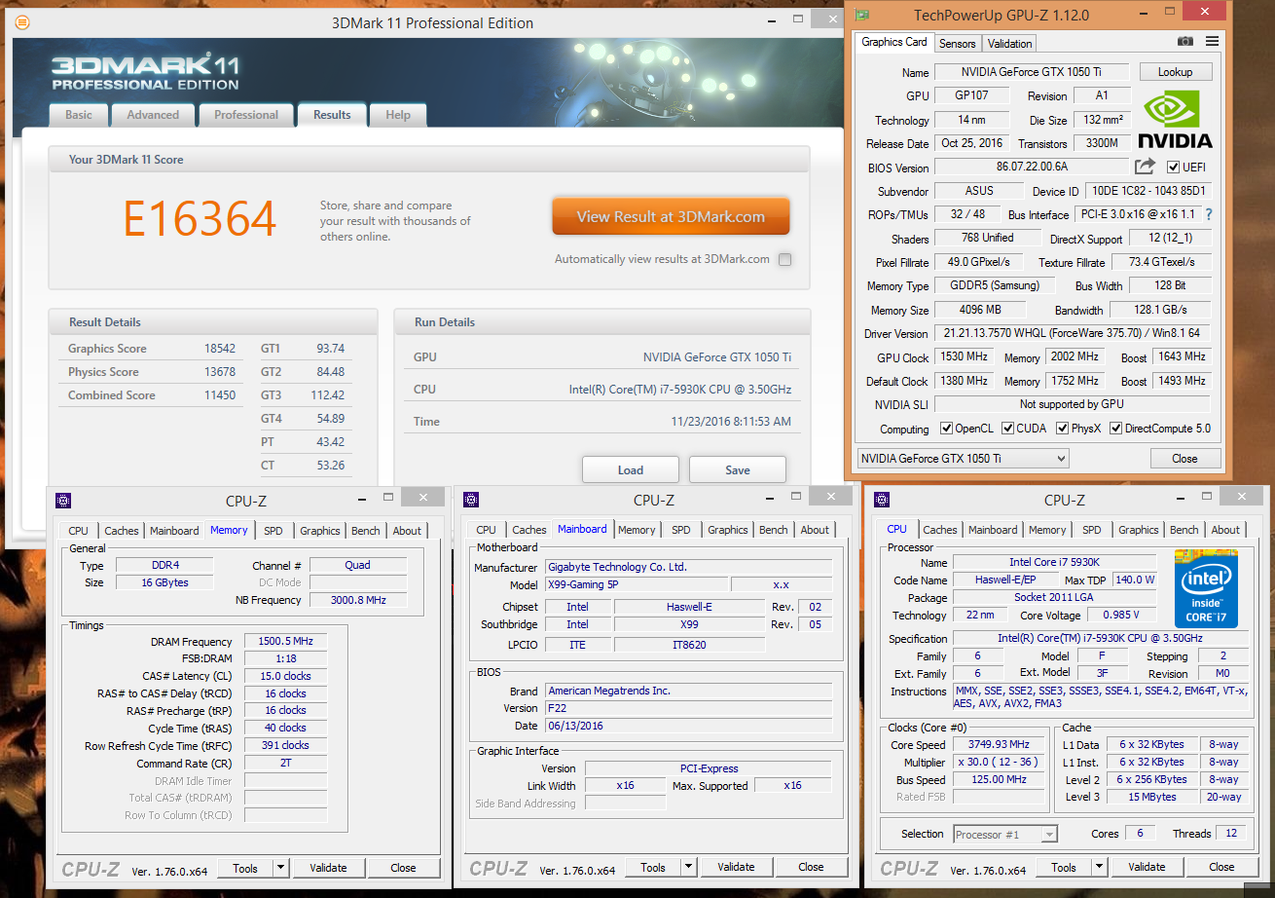Click the Threads value 12 in CPU-Z
The image size is (1275, 898).
pos(1230,834)
